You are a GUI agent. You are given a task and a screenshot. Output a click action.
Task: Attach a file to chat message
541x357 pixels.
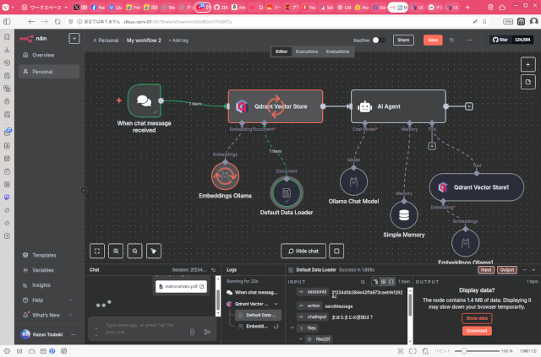pyautogui.click(x=192, y=332)
